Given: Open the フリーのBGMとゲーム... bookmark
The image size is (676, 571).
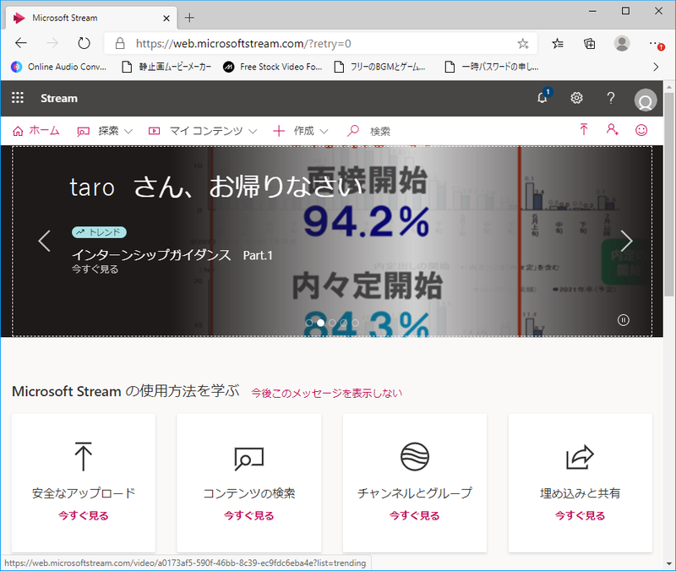Looking at the screenshot, I should tap(379, 67).
